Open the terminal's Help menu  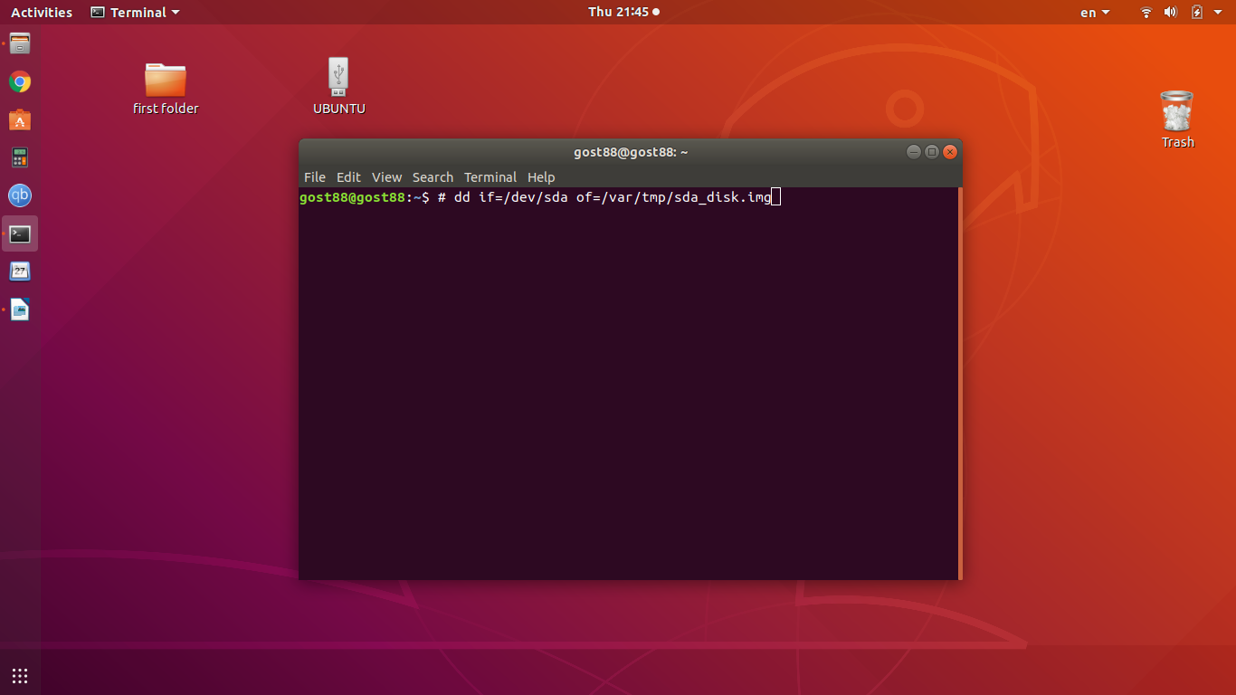tap(541, 177)
